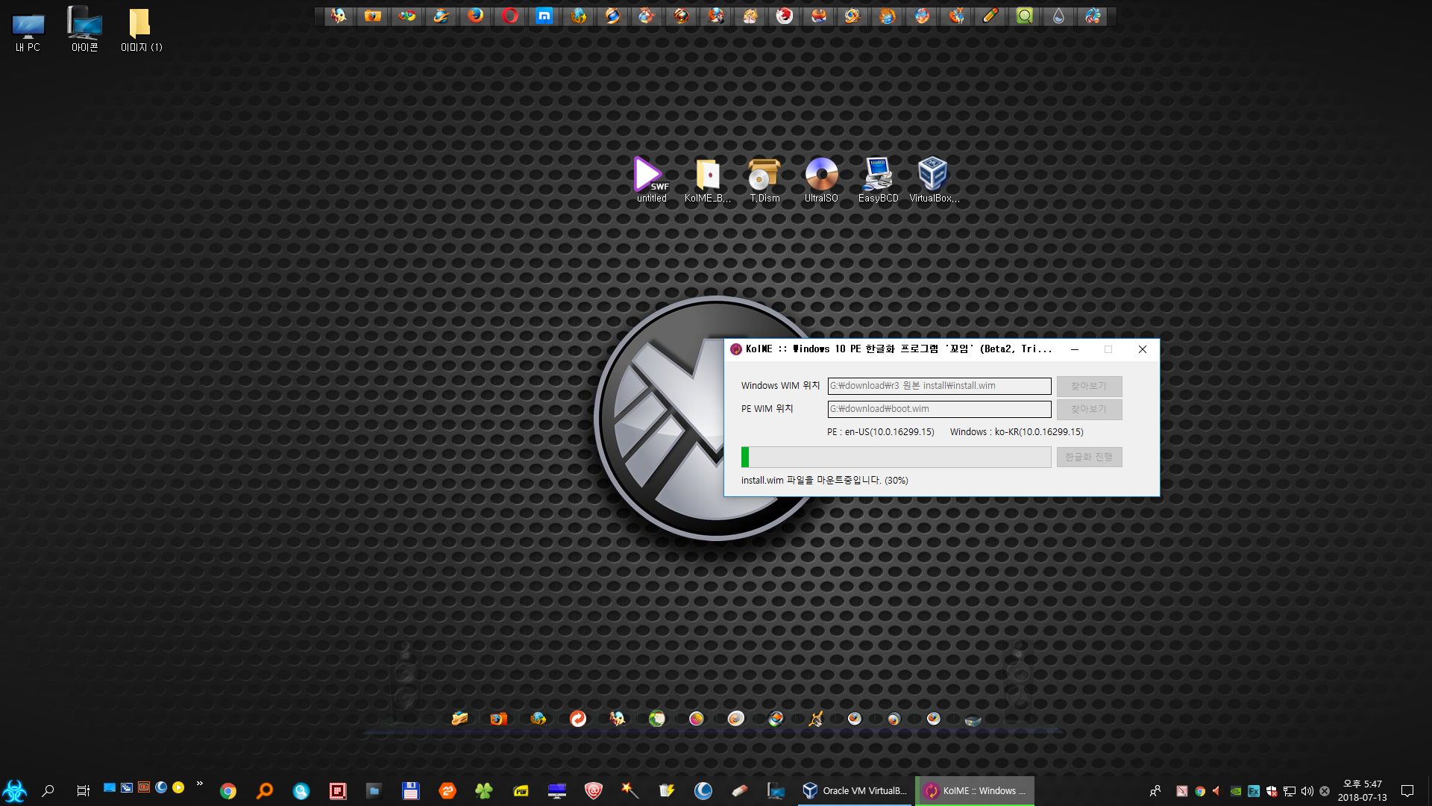Open the EasyBCD desktop shortcut
The image size is (1432, 806).
(878, 179)
